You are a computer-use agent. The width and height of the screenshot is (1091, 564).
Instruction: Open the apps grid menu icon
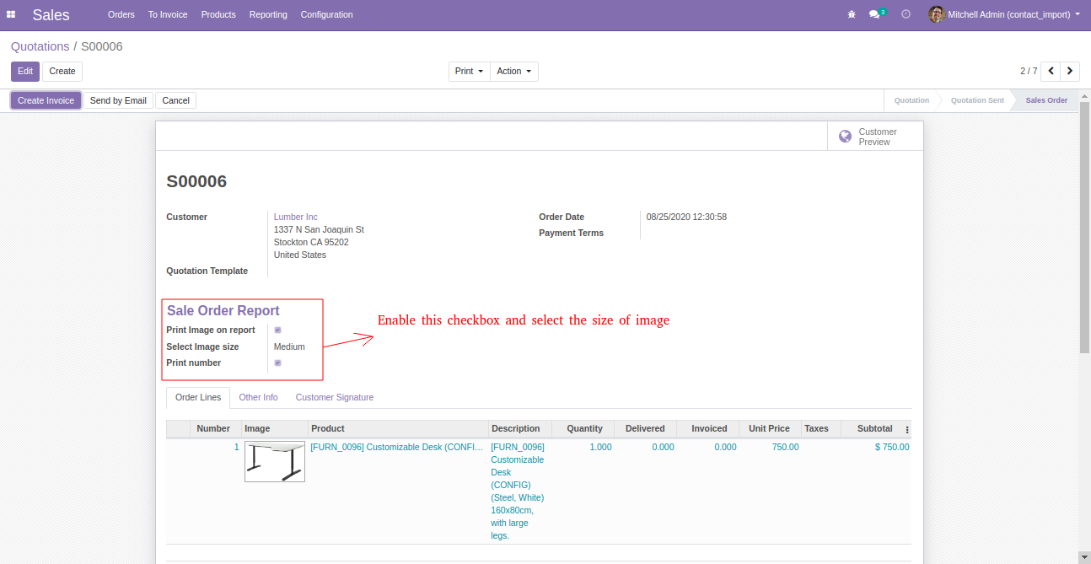pyautogui.click(x=11, y=14)
